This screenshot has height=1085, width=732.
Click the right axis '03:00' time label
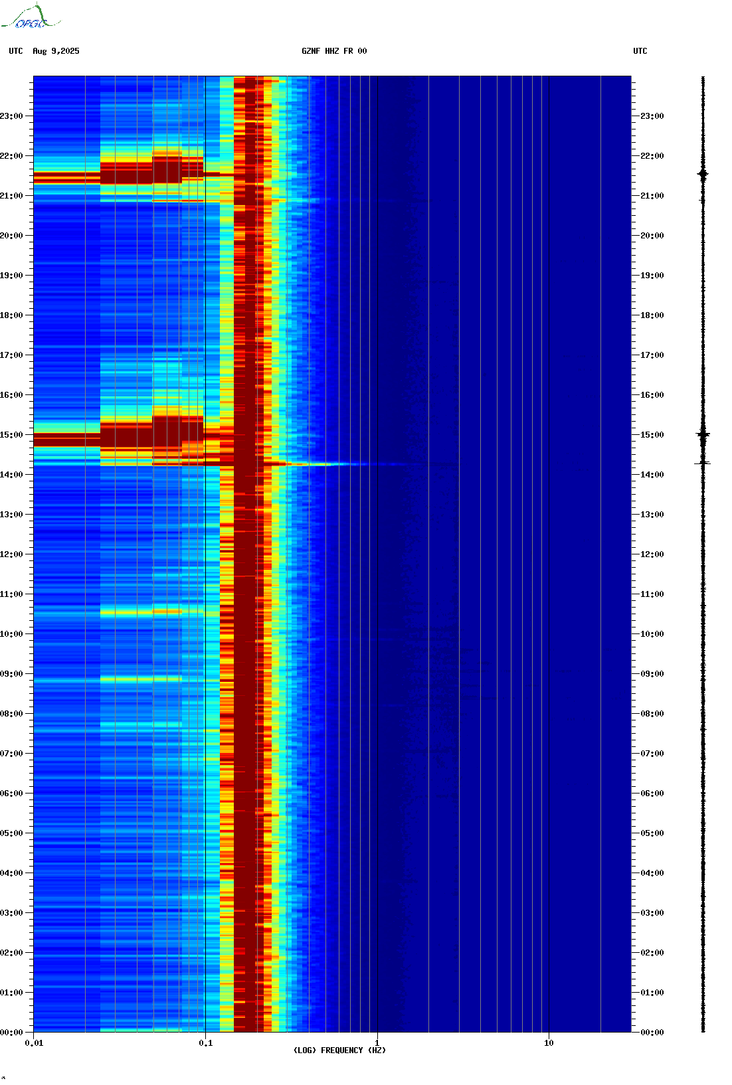click(652, 913)
